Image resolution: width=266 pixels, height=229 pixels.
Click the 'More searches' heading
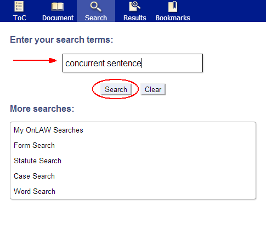click(x=42, y=108)
